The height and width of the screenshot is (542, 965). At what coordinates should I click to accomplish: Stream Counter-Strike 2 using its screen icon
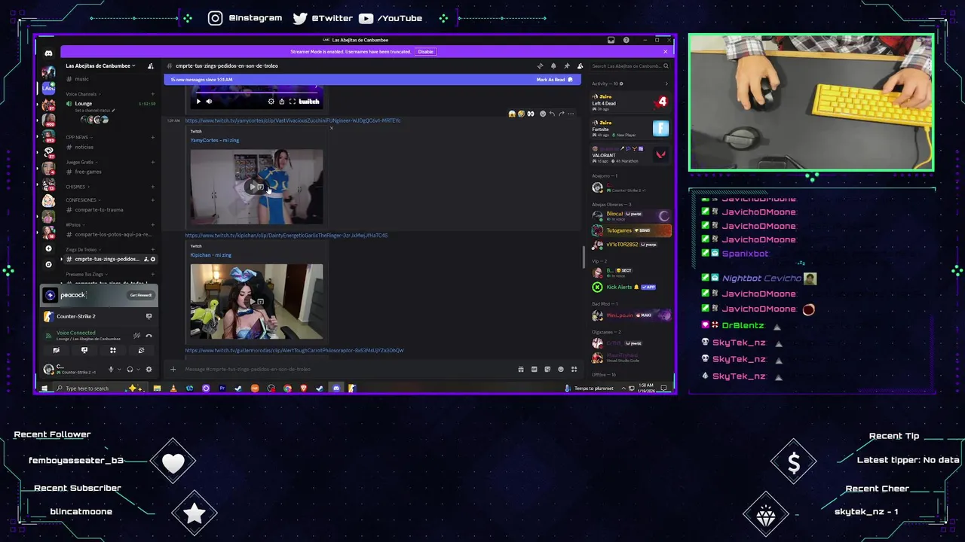(x=149, y=316)
